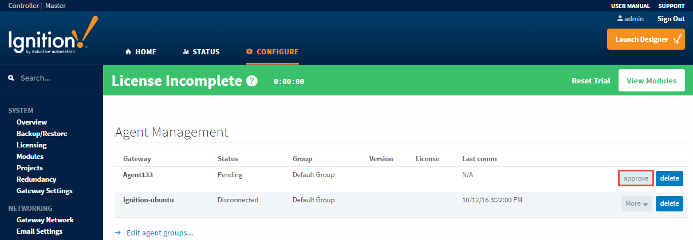Delete the Ignition-ubuntu agent
This screenshot has width=693, height=240.
pyautogui.click(x=669, y=203)
